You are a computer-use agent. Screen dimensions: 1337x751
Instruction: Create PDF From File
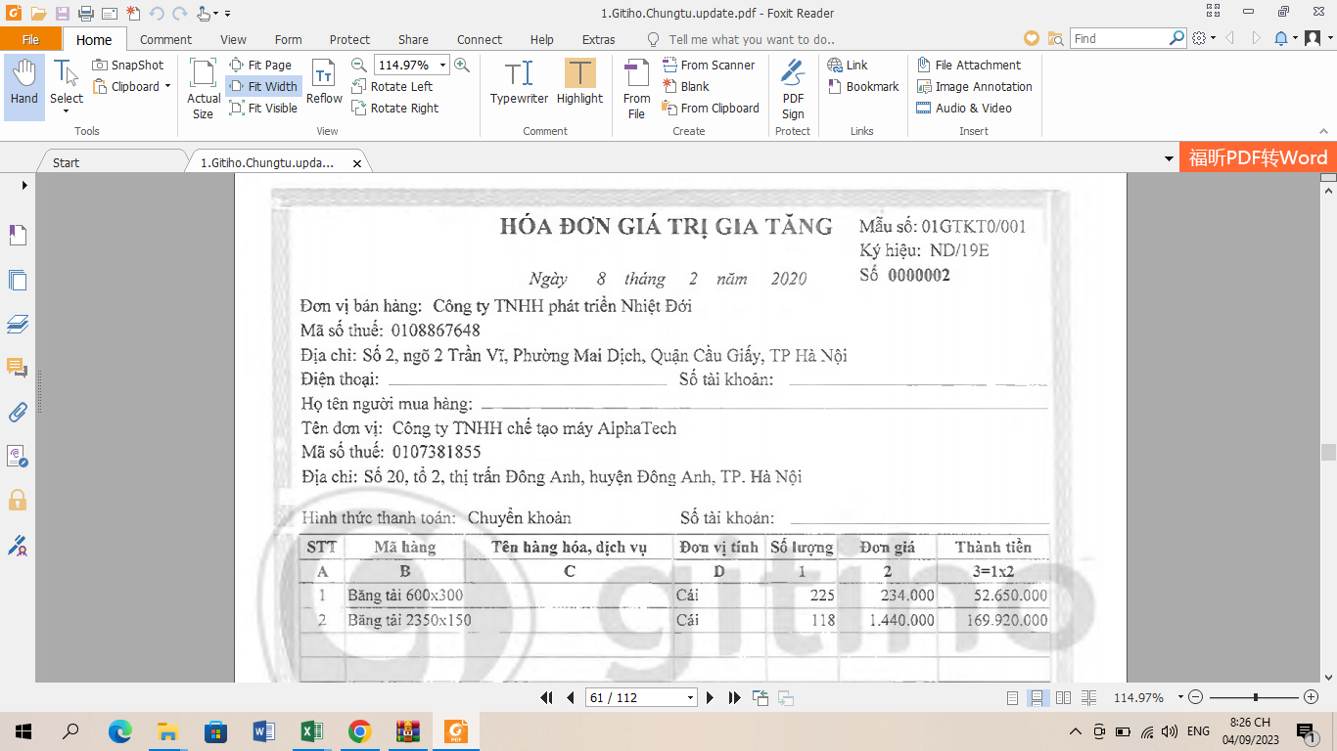[x=636, y=88]
